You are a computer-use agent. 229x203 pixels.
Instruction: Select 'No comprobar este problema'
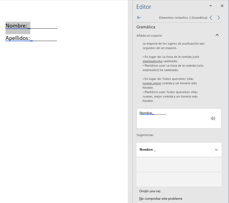pos(161,198)
